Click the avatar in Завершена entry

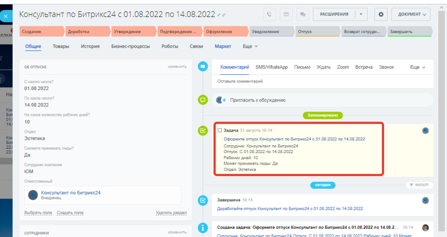pyautogui.click(x=425, y=200)
